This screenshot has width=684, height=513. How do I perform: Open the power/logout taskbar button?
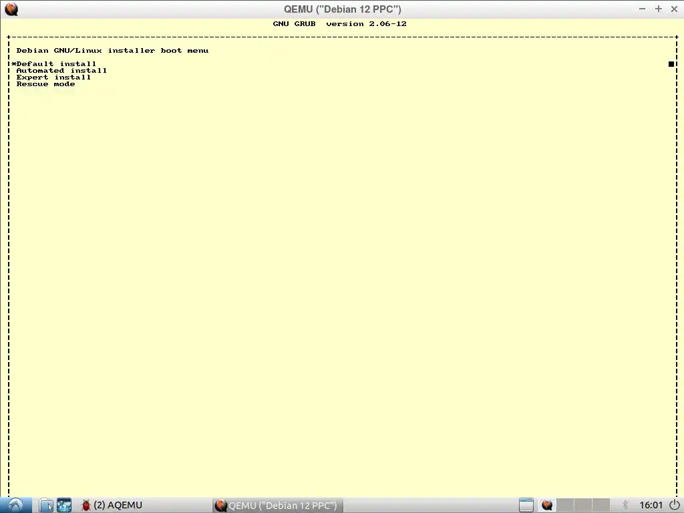675,505
